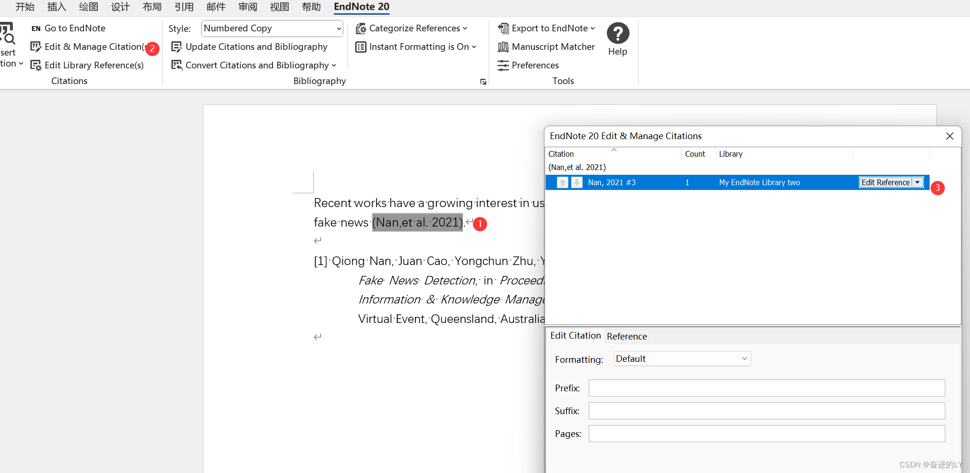Screen dimensions: 970x473
Task: Open the 布局 ribbon tab
Action: coord(152,7)
